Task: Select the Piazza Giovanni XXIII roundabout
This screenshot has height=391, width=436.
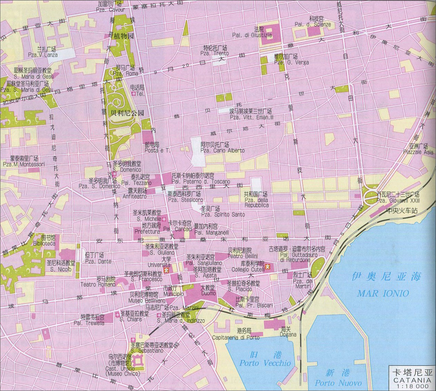Action: (371, 197)
